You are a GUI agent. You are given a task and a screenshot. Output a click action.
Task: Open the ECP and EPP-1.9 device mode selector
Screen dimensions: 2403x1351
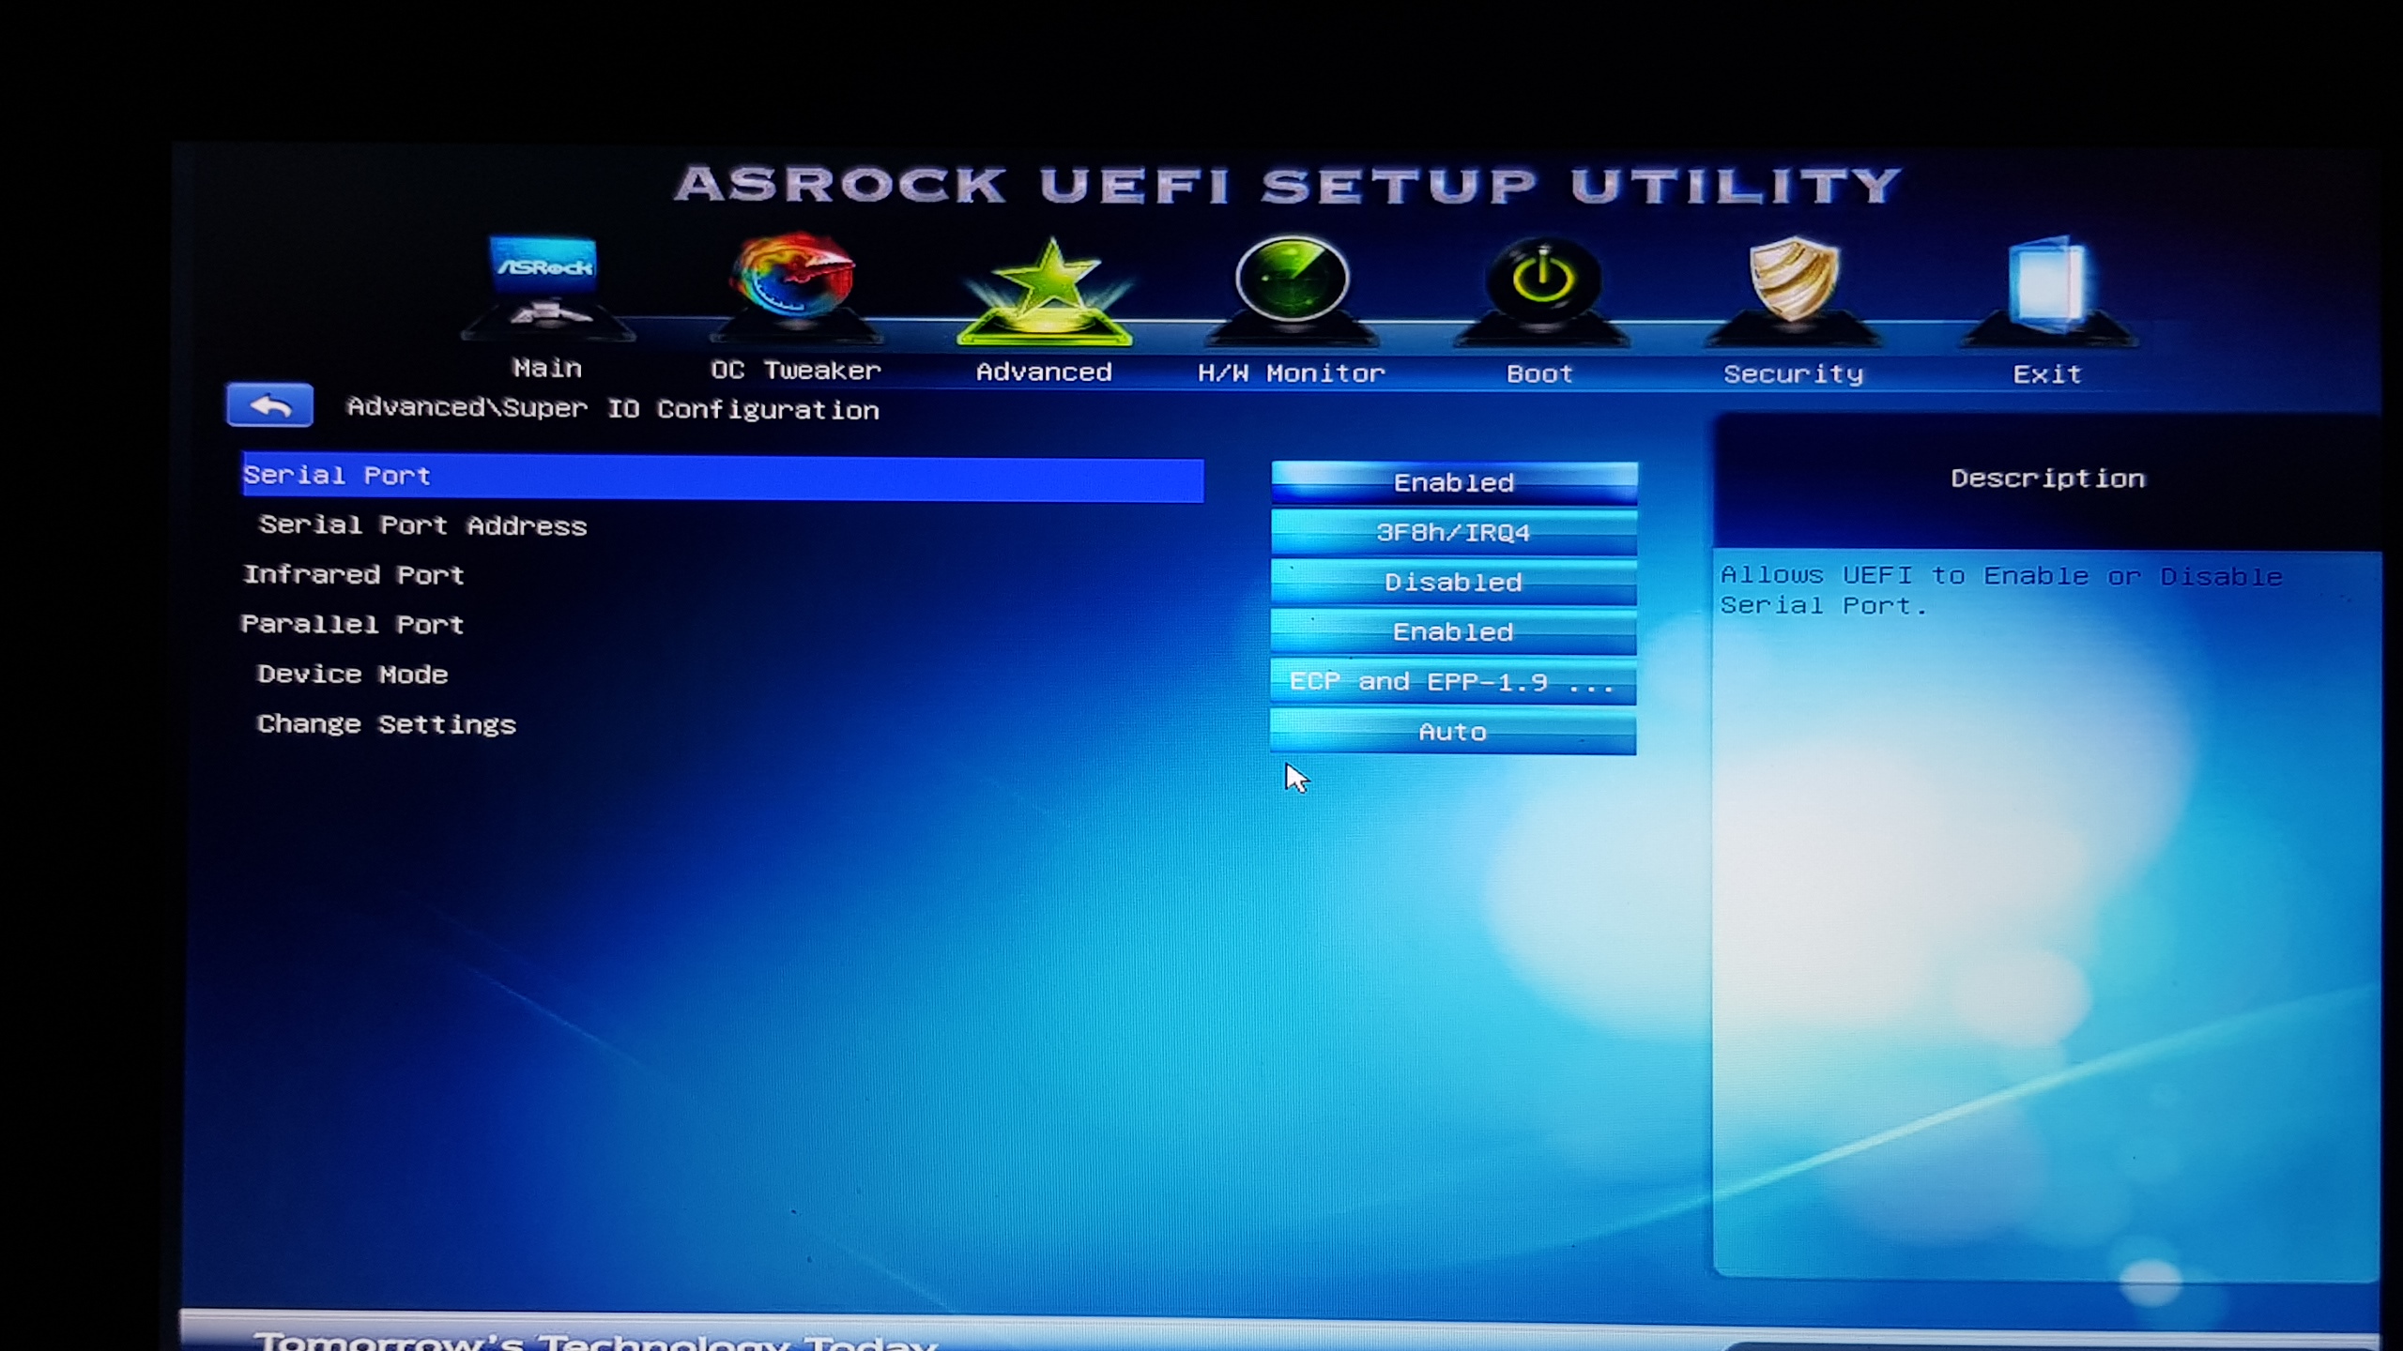[1453, 682]
